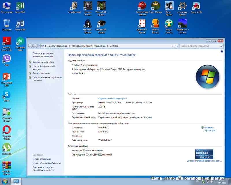Open Дополнительные параметры системы

click(x=47, y=79)
